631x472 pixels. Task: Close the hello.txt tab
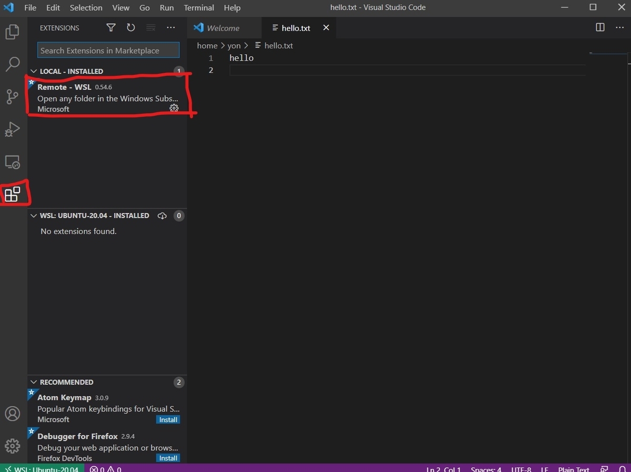pyautogui.click(x=326, y=27)
